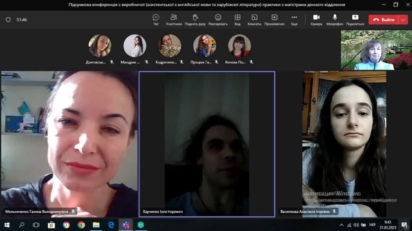Open the volume tray icon

[x=356, y=225]
